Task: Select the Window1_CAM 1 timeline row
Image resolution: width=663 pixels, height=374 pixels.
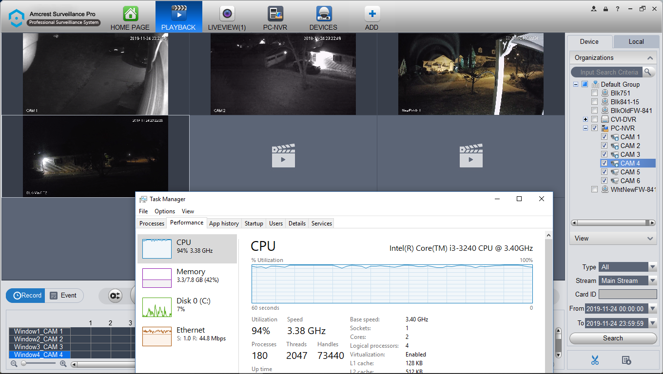Action: (x=39, y=331)
